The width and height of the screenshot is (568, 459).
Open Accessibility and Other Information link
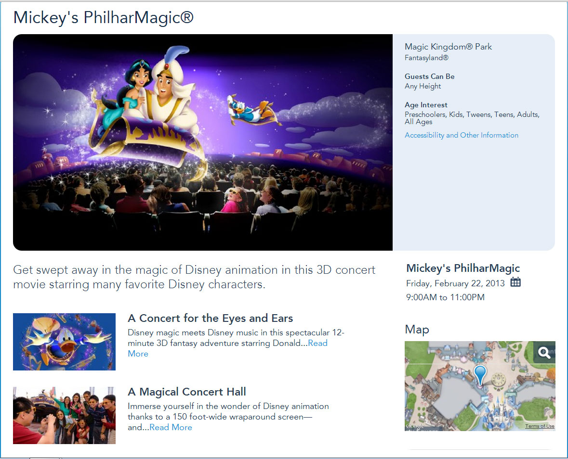pyautogui.click(x=462, y=135)
